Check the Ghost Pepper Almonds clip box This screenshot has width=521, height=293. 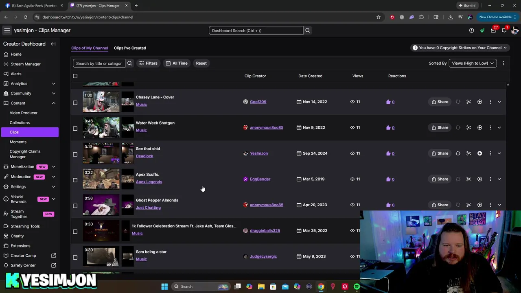coord(75,206)
